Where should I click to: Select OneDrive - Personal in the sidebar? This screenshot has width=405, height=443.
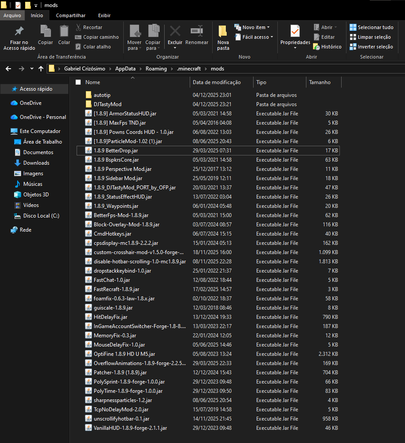tap(38, 117)
